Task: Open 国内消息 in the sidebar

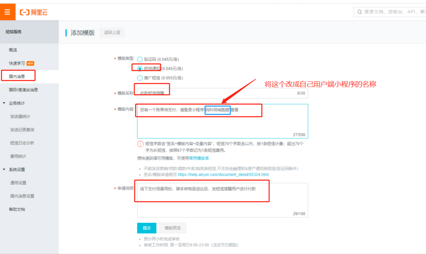Action: (x=17, y=77)
